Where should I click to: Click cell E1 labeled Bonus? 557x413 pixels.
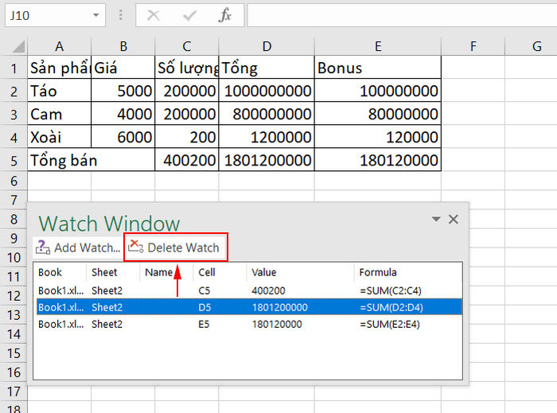(378, 68)
